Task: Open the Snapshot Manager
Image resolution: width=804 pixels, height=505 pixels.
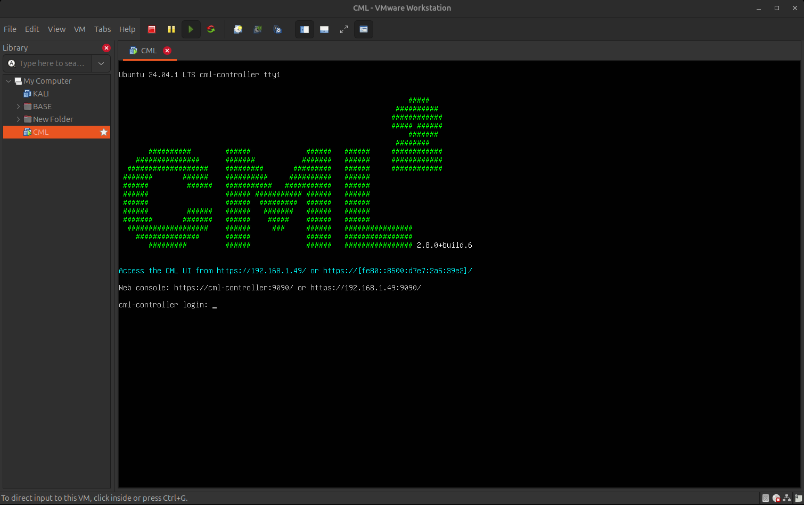Action: coord(278,29)
